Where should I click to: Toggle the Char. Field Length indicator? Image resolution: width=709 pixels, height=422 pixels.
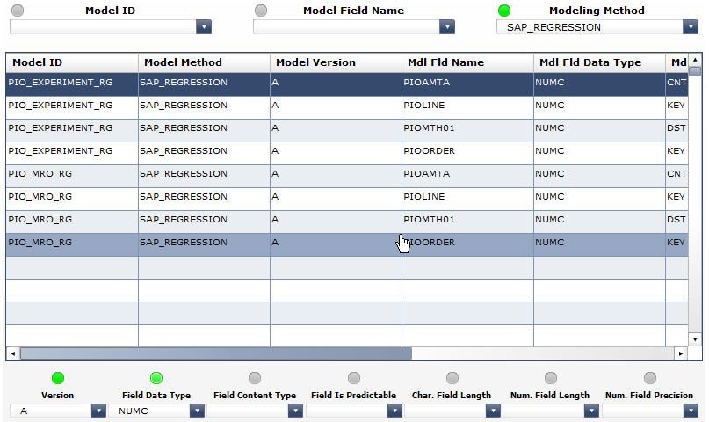coord(452,378)
